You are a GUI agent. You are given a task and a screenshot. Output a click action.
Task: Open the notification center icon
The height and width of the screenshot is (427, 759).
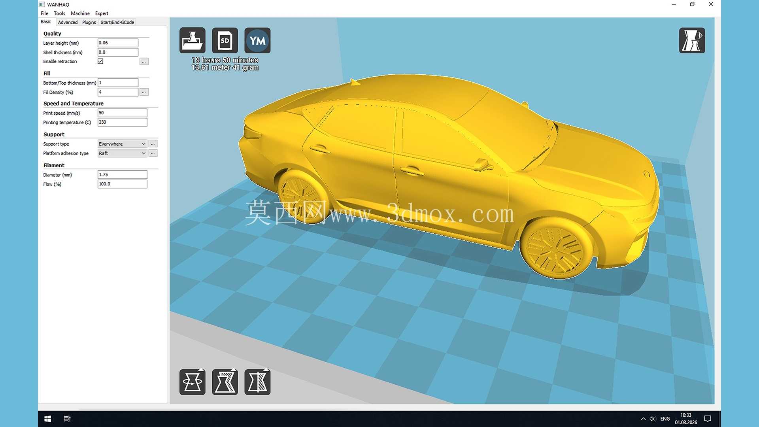coord(708,419)
